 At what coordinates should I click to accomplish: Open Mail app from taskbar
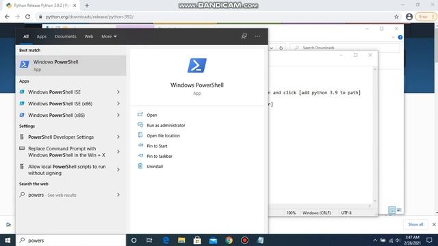213,240
